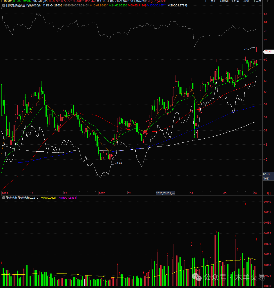
Task: Jump to the 04 month marker
Action: [191, 193]
